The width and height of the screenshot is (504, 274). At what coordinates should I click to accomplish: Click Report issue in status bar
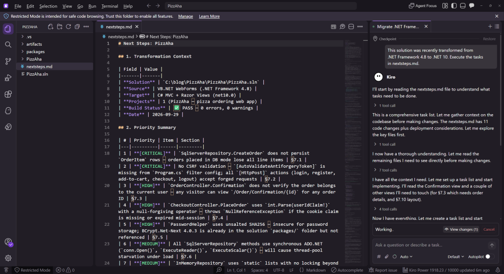click(383, 270)
